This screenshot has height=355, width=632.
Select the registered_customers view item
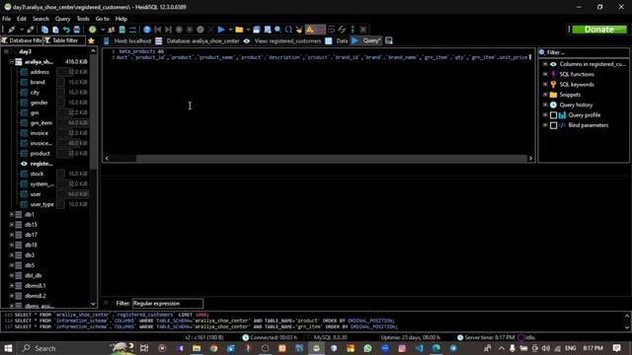41,164
